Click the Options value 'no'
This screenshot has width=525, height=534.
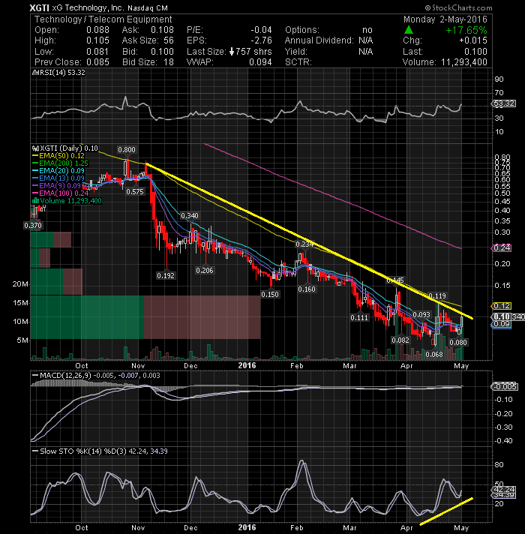(367, 30)
